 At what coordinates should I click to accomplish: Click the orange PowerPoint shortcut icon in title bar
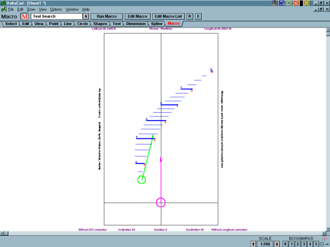296,3
